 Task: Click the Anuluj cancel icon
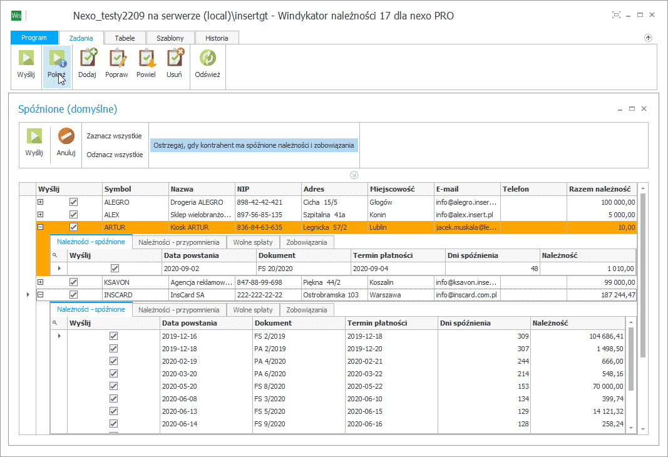coord(66,136)
